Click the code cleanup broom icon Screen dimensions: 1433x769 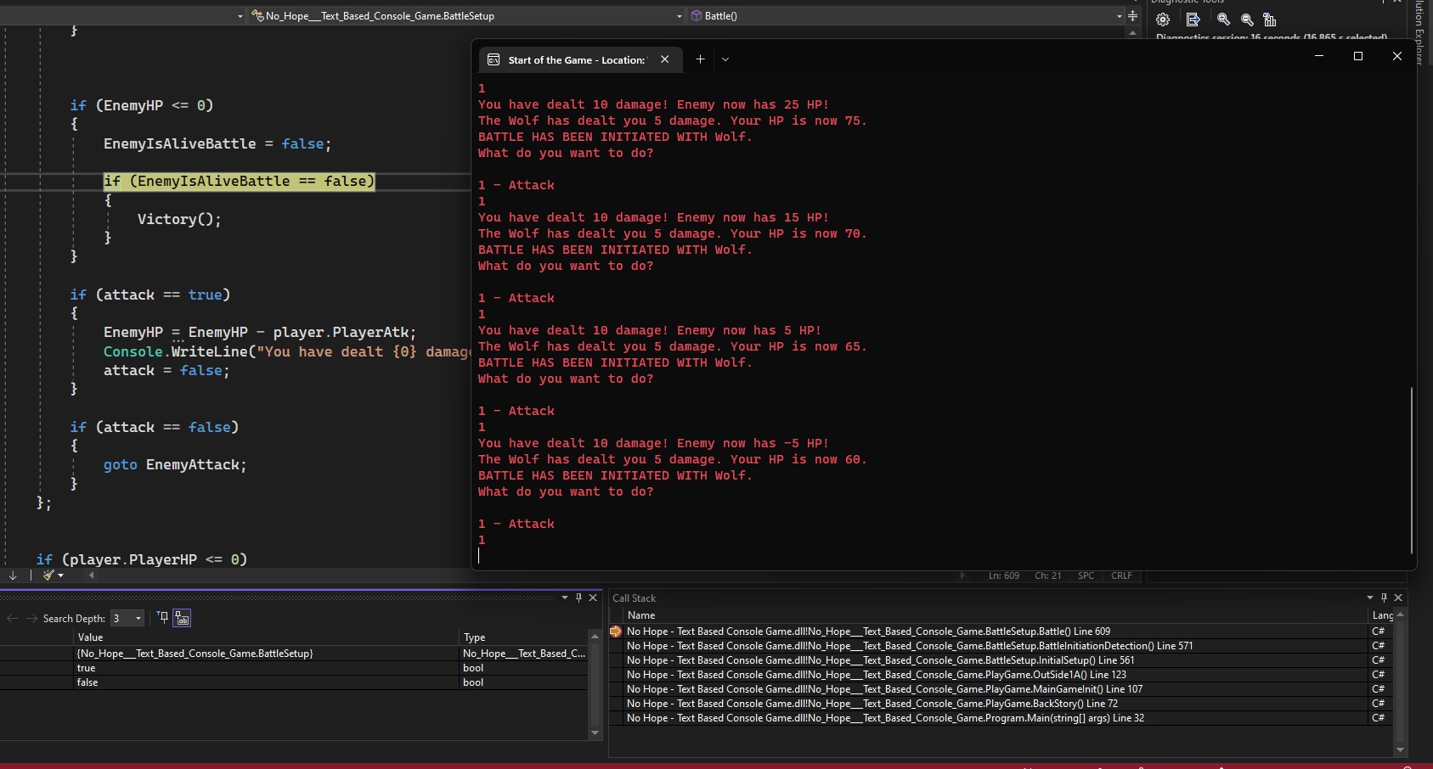[x=48, y=575]
